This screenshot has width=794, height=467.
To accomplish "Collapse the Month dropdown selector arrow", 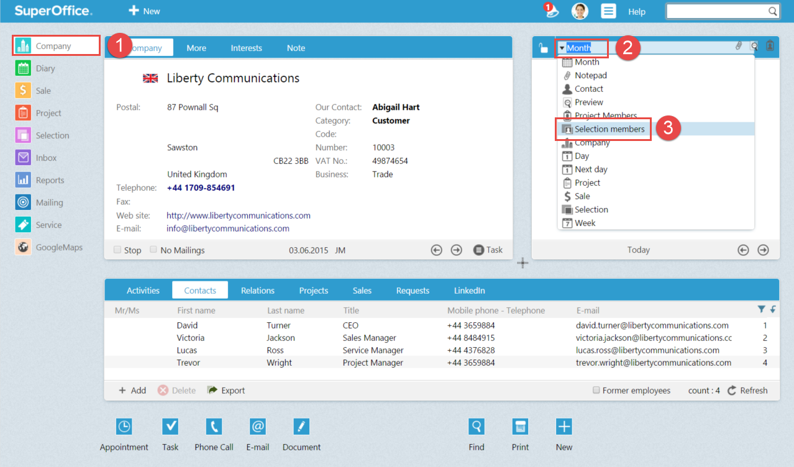I will pos(562,48).
